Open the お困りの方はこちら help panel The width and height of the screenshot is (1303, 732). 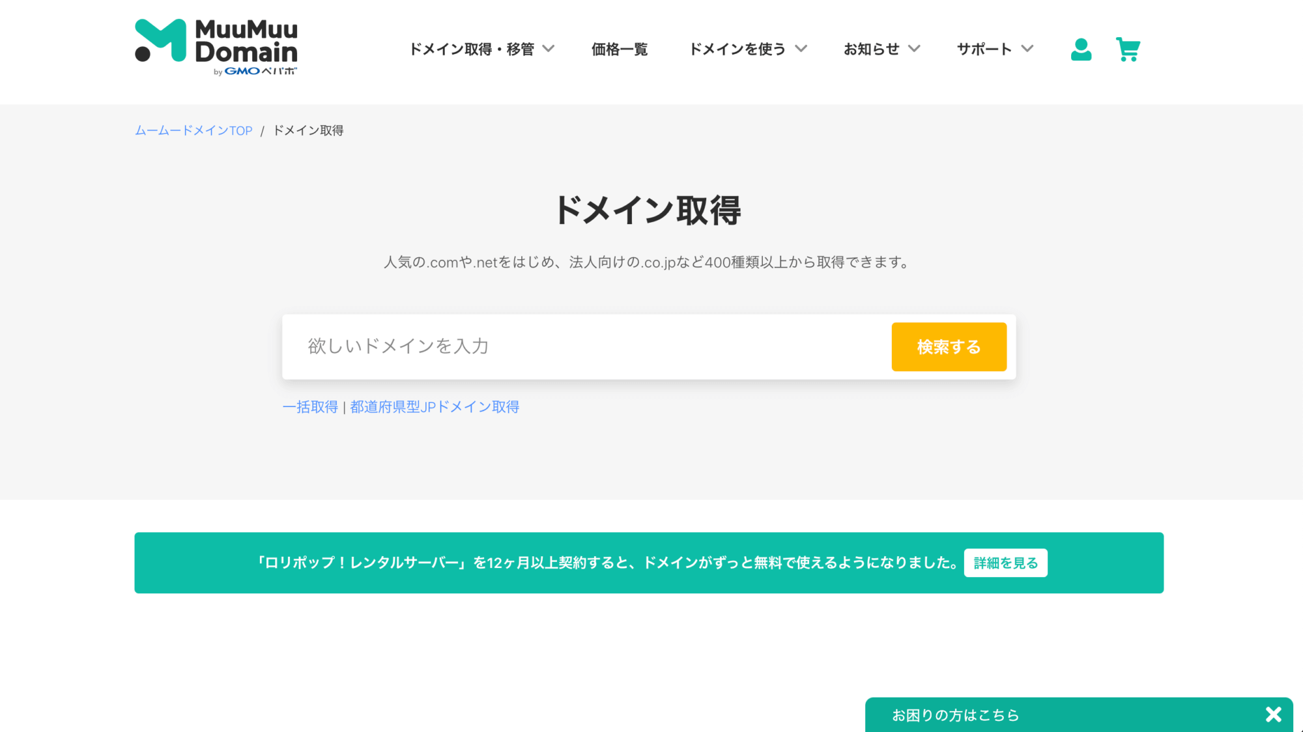pyautogui.click(x=955, y=715)
